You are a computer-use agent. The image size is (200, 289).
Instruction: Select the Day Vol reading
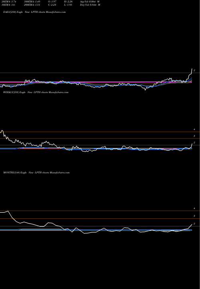coord(90,5)
